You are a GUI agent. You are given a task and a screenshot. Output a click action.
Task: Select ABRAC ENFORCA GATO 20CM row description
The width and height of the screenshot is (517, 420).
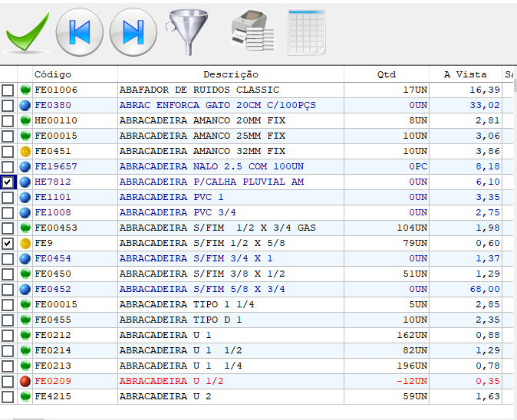[217, 106]
